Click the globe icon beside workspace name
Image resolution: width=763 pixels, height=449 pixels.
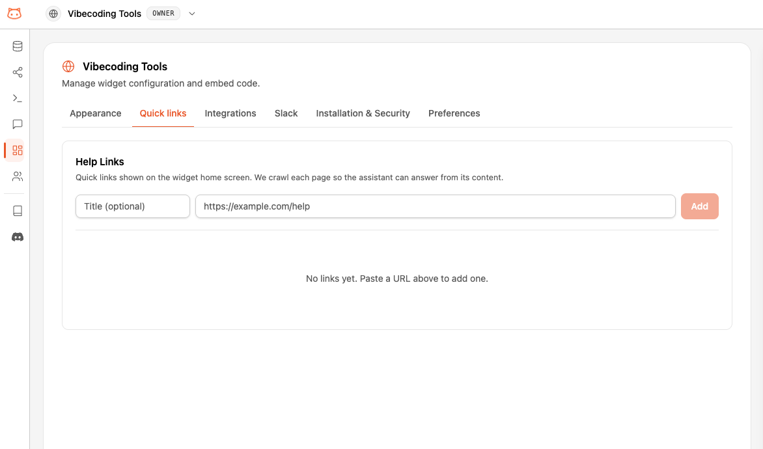[x=53, y=14]
